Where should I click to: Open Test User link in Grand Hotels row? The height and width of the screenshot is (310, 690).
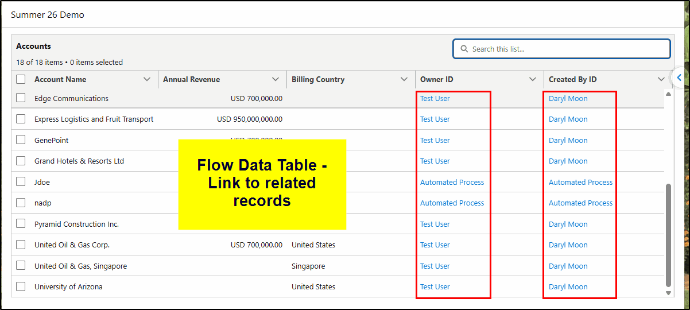tap(435, 161)
